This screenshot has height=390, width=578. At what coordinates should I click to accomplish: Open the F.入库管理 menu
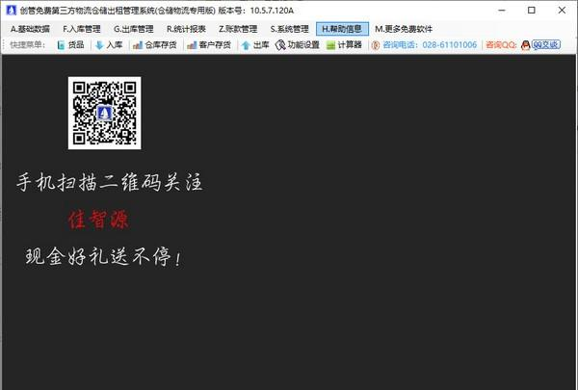[x=82, y=29]
